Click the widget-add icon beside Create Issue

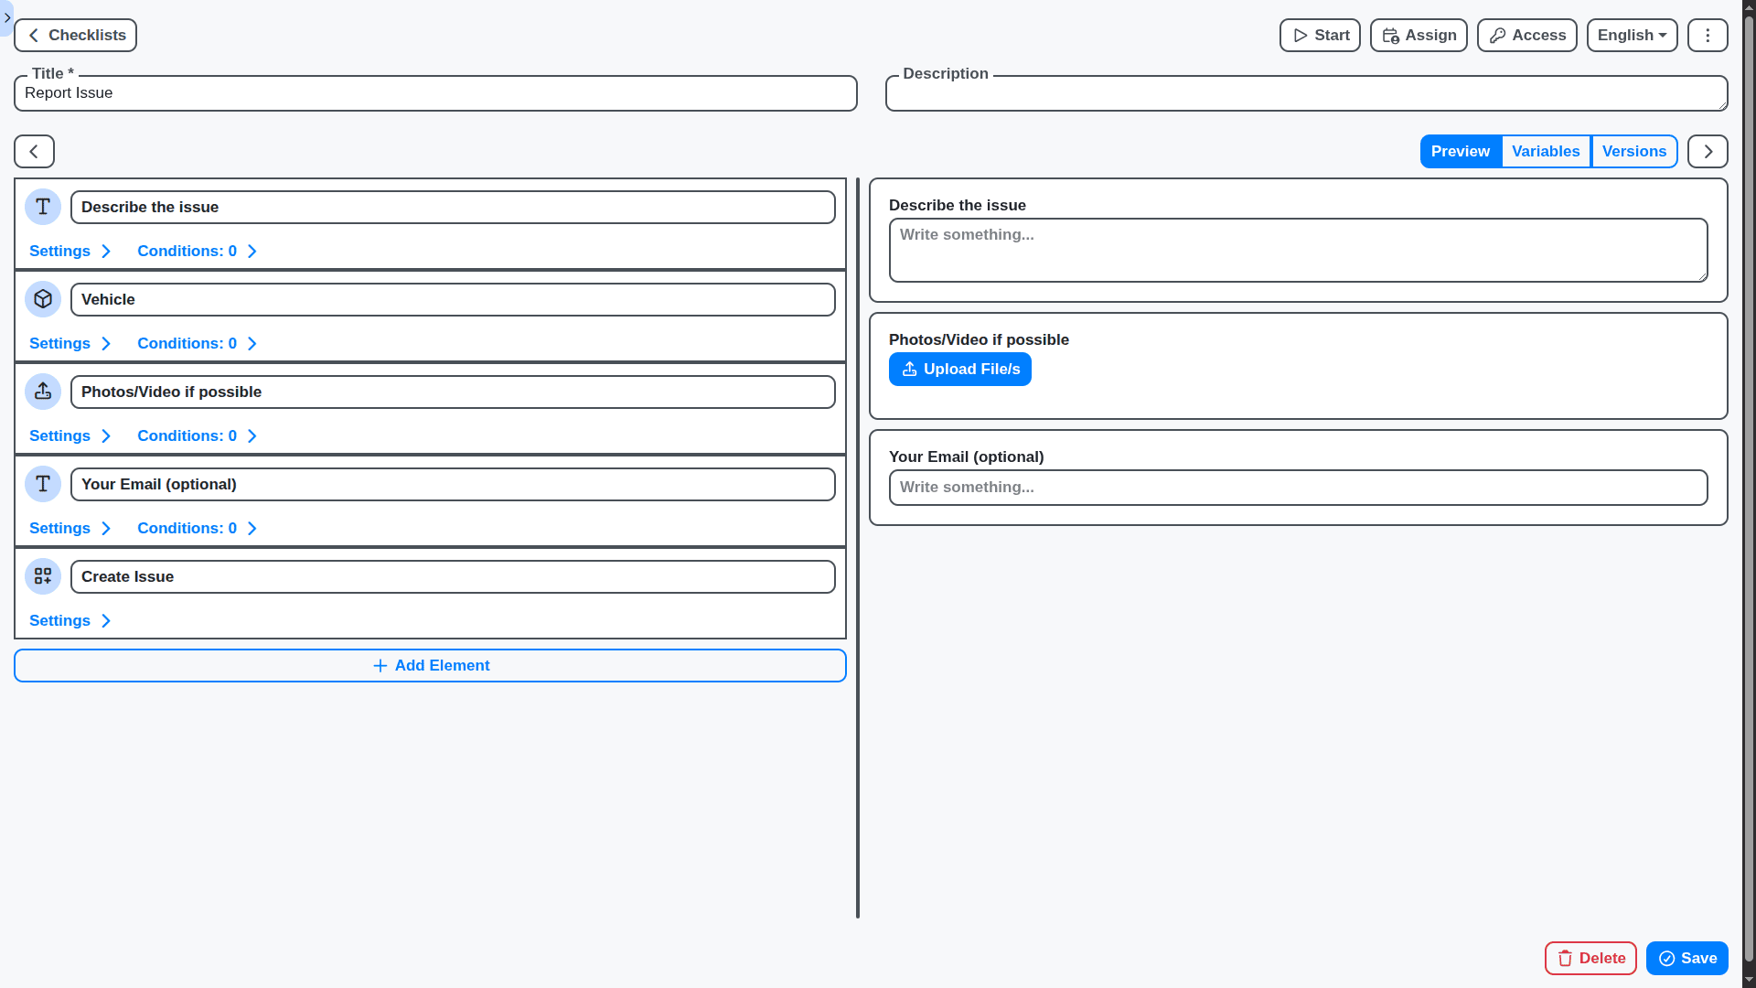[43, 576]
